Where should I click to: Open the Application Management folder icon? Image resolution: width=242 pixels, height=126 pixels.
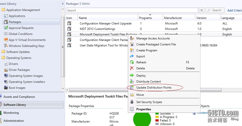(x=3, y=10)
